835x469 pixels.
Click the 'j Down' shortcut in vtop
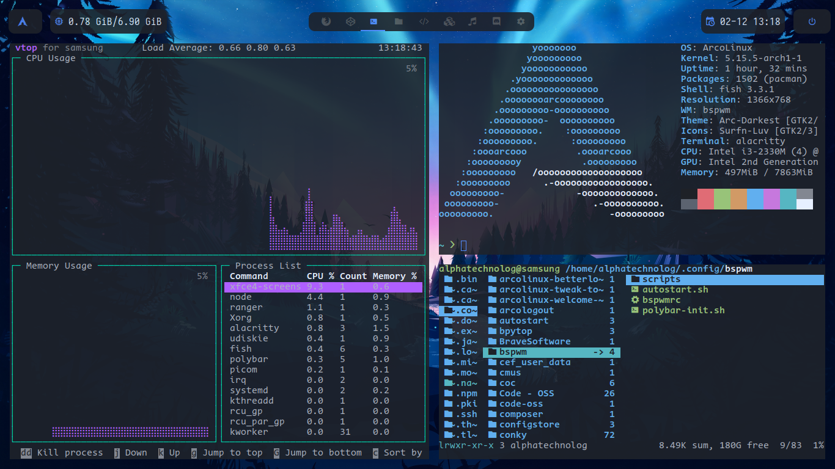coord(130,453)
